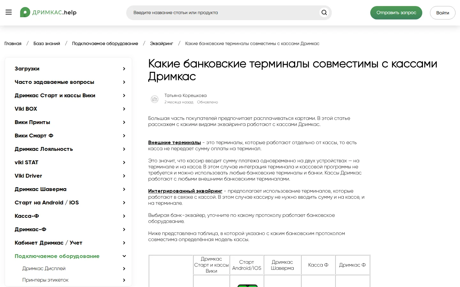The height and width of the screenshot is (287, 460).
Task: Expand the Дримкас Лояльность chevron
Action: click(x=124, y=149)
